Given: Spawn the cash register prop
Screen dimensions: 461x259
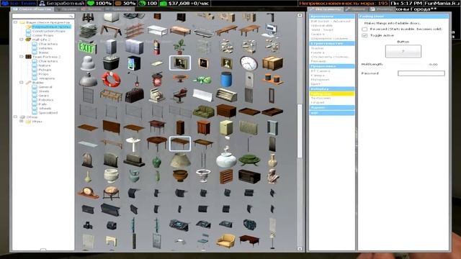Looking at the screenshot, I should point(157,95).
